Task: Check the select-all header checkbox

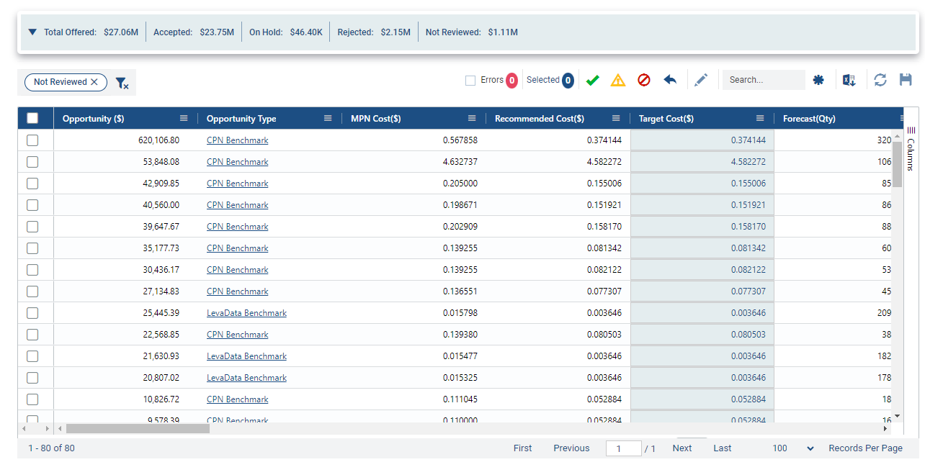Action: click(32, 119)
